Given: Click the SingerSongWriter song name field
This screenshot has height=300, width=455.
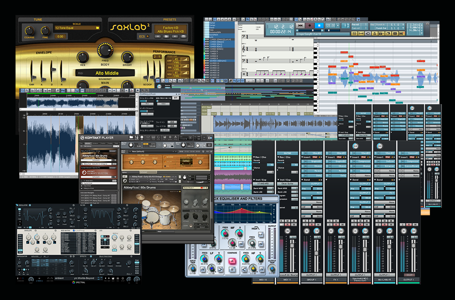Looking at the screenshot, I should [x=324, y=34].
